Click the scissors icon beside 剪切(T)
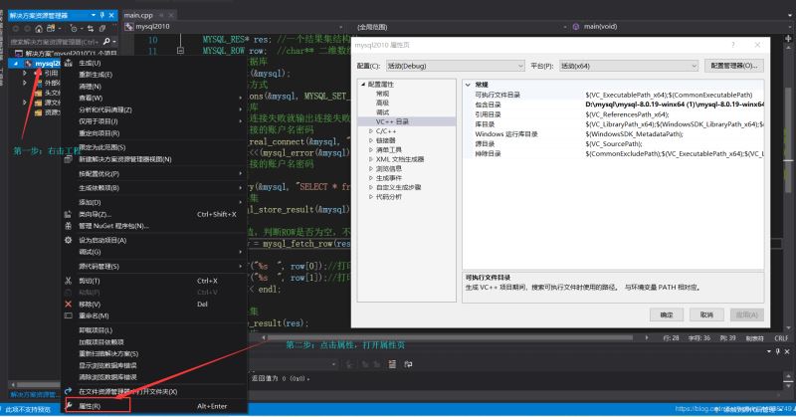This screenshot has width=796, height=417. click(68, 281)
